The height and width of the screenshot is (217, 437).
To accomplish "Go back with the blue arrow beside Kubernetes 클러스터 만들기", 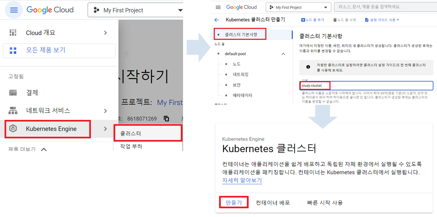I will 217,20.
